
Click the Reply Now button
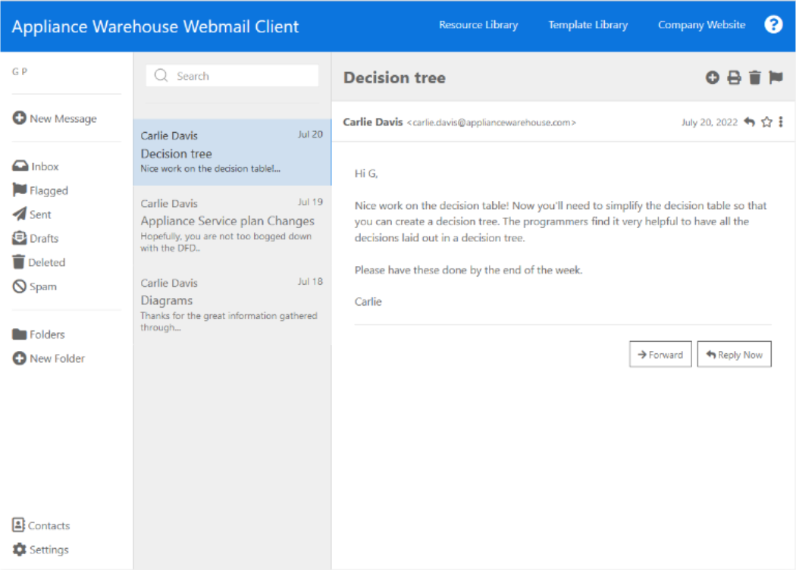tap(734, 354)
